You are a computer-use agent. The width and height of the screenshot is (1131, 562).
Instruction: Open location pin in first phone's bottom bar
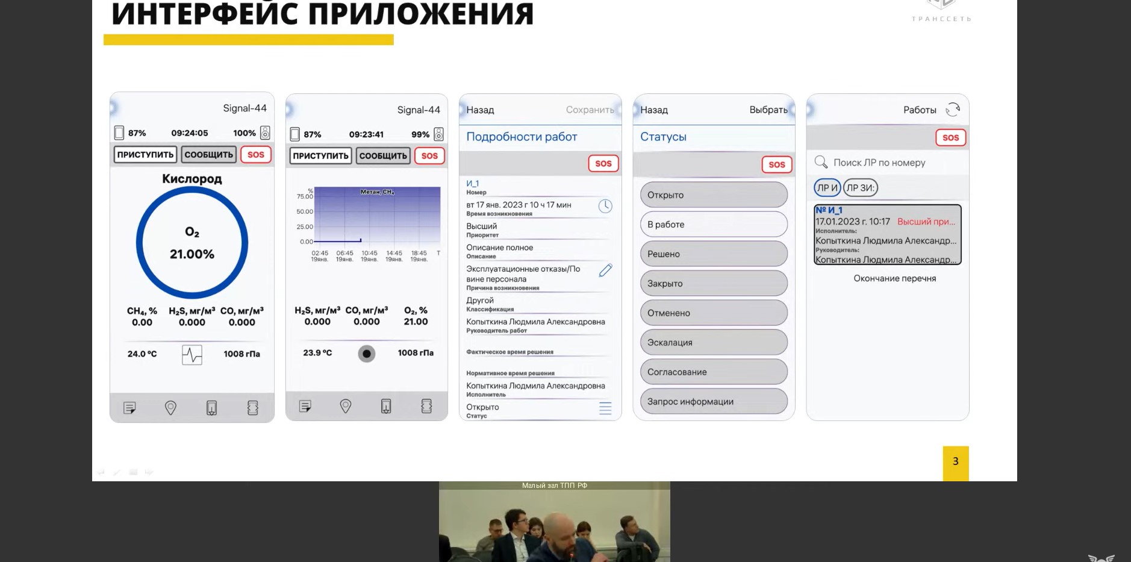click(170, 408)
